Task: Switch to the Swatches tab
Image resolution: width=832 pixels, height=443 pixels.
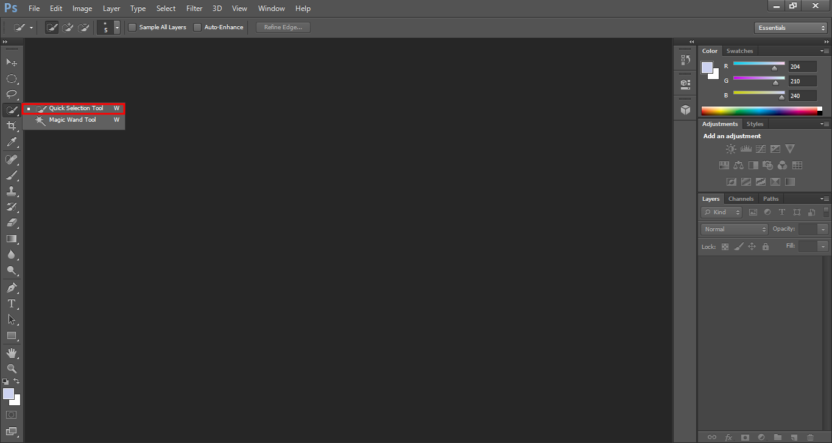Action: 739,51
